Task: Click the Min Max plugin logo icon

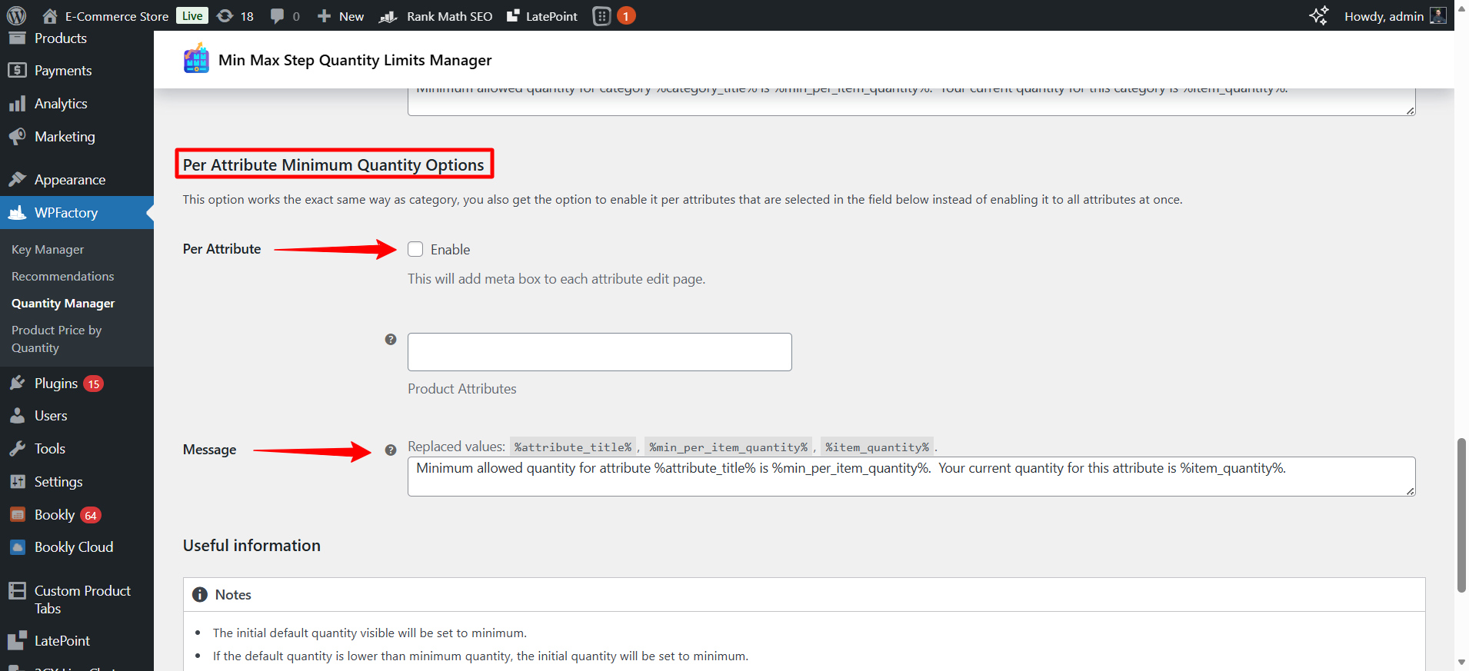Action: 196,59
